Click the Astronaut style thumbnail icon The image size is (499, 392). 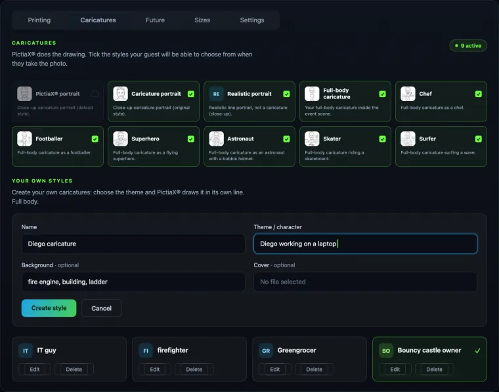tap(217, 139)
